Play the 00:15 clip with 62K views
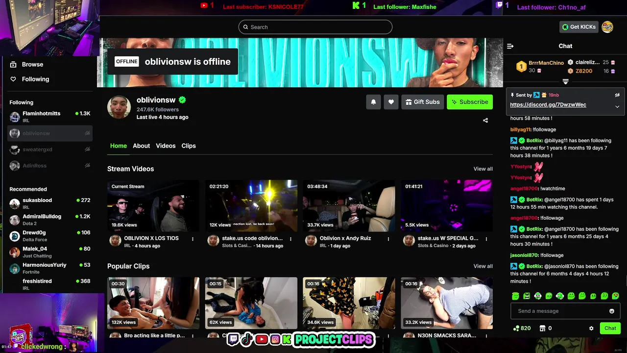This screenshot has height=353, width=627. point(251,303)
